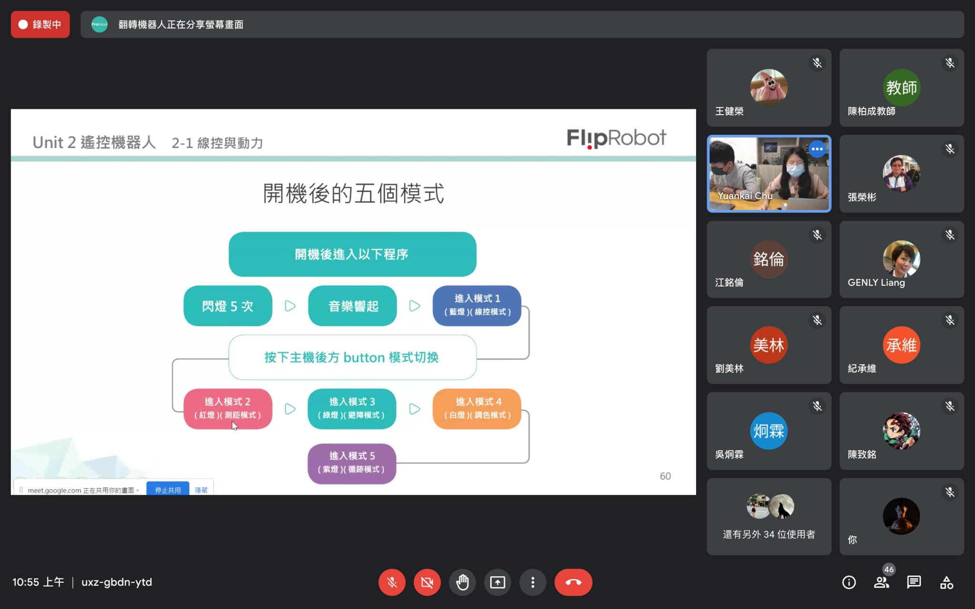Unmute the microphone button

click(x=392, y=582)
